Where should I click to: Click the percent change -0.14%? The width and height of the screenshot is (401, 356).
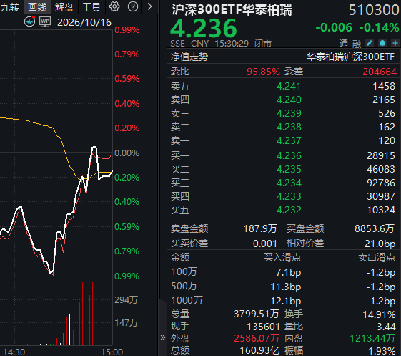(x=380, y=27)
